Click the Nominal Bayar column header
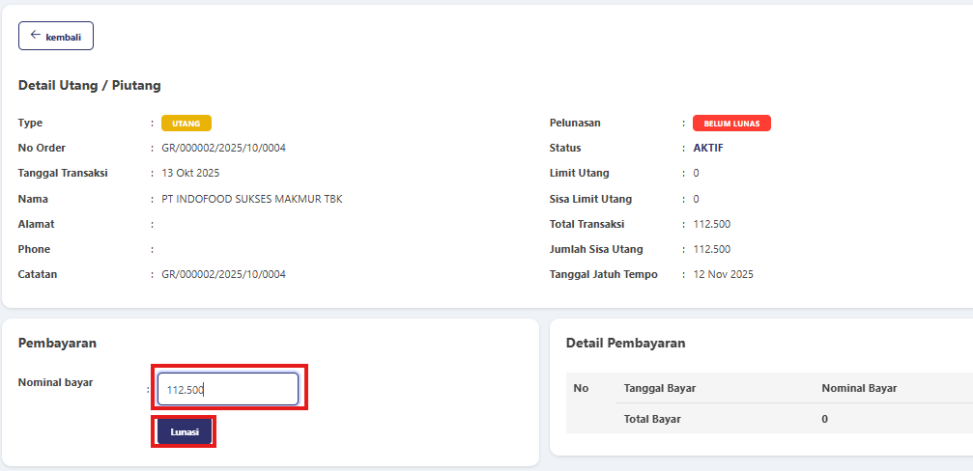The image size is (973, 471). pyautogui.click(x=859, y=388)
